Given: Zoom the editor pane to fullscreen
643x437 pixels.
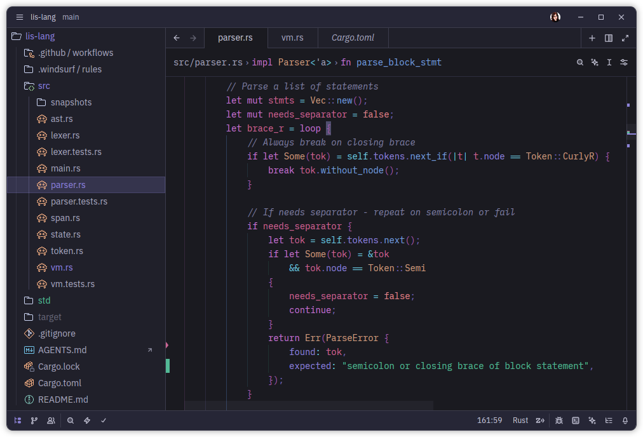Looking at the screenshot, I should point(625,37).
